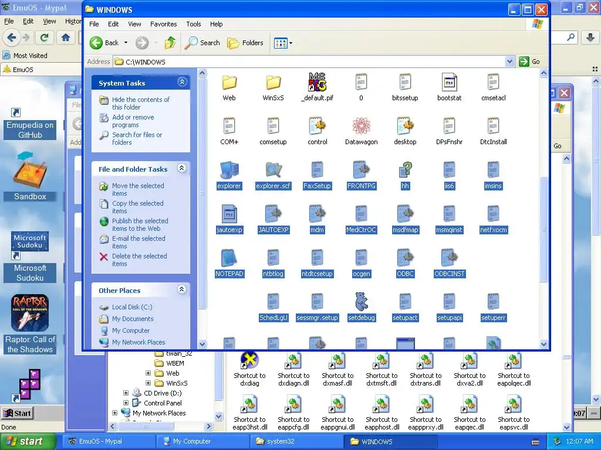Click Add or remove programs link
This screenshot has width=601, height=450.
[x=133, y=121]
